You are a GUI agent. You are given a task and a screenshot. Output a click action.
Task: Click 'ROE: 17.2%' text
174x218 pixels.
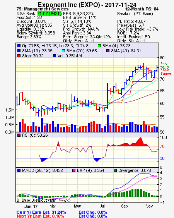point(128,33)
